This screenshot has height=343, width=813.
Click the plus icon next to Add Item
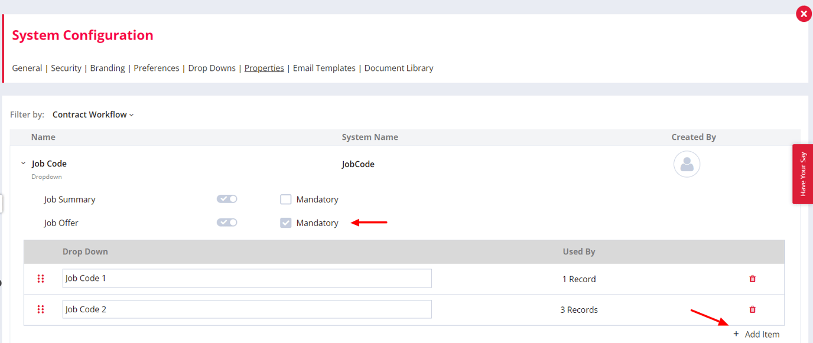(736, 334)
